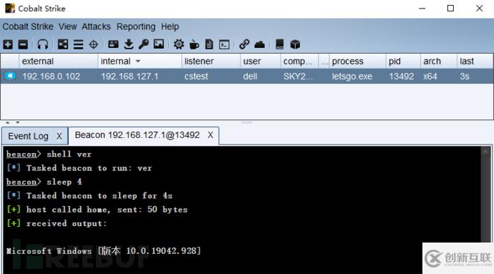
Task: Open the Help menu
Action: point(170,26)
